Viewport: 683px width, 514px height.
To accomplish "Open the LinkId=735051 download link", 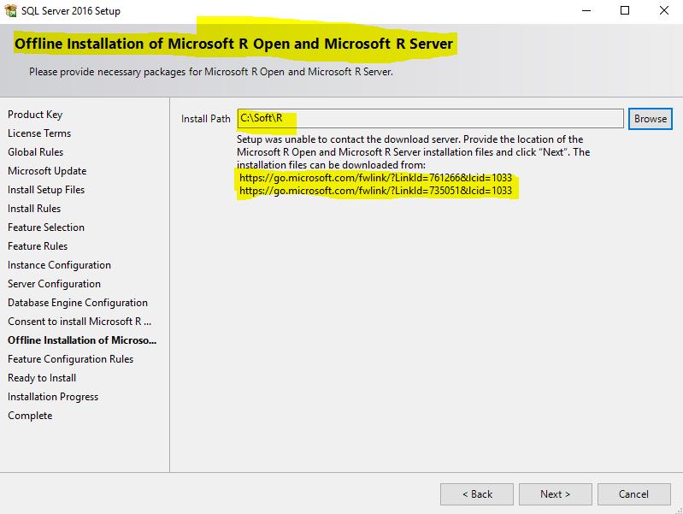I will pyautogui.click(x=375, y=191).
